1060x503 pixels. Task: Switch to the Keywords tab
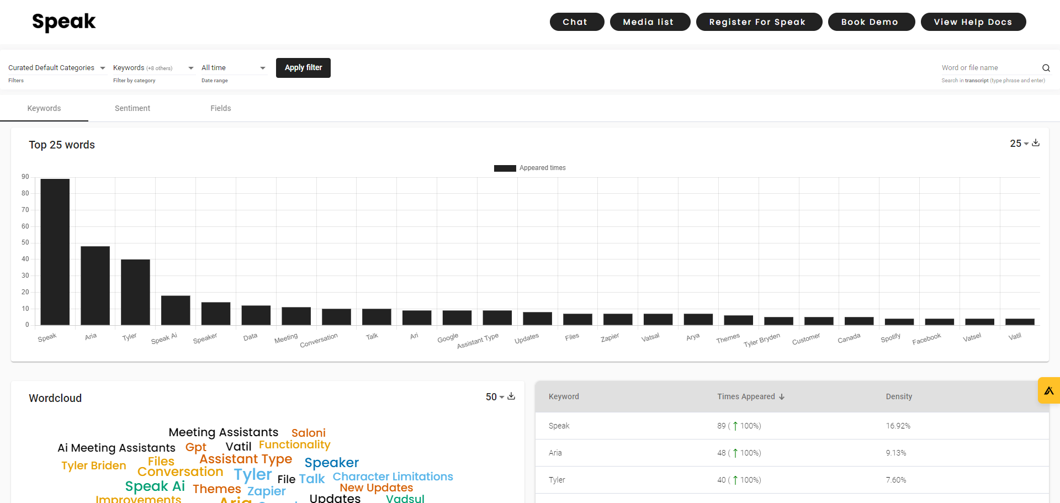point(44,108)
